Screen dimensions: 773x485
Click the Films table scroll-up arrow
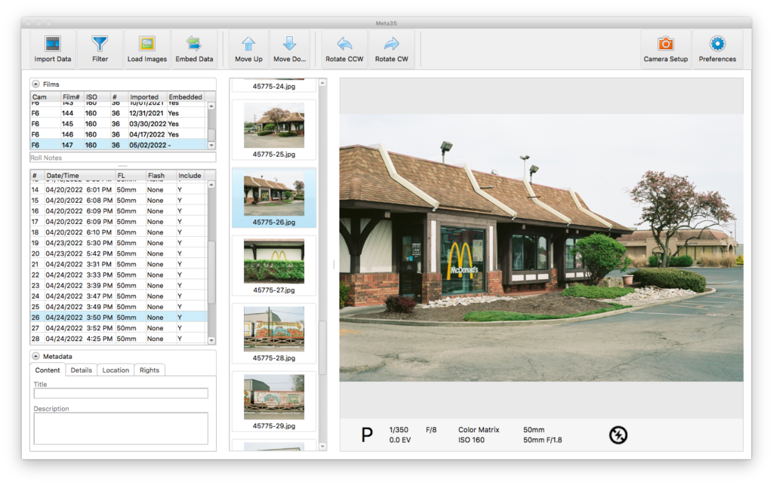point(211,106)
